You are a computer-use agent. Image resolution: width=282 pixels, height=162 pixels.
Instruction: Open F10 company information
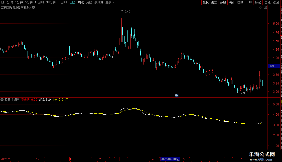point(249,2)
